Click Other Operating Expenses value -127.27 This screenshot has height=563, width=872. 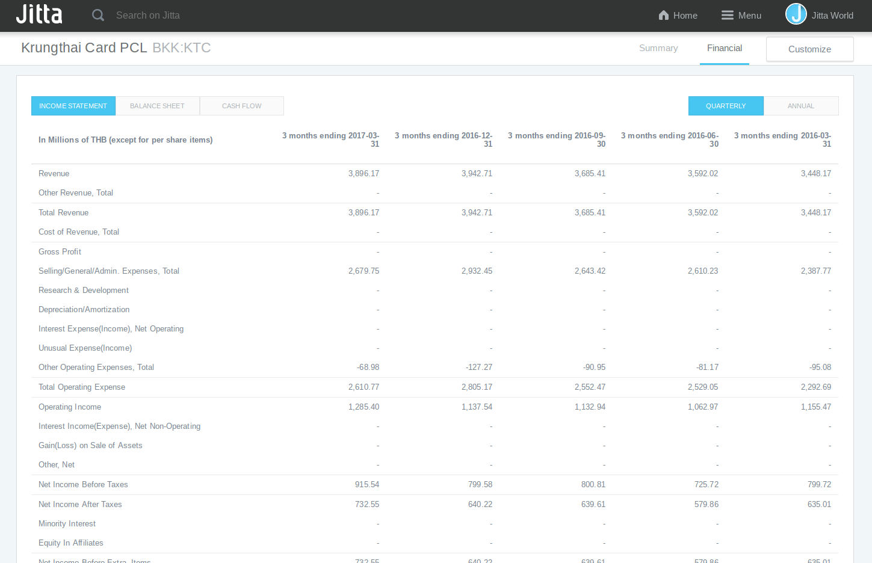tap(479, 368)
